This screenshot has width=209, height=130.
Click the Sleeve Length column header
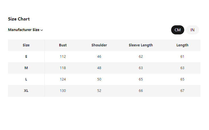click(x=141, y=45)
